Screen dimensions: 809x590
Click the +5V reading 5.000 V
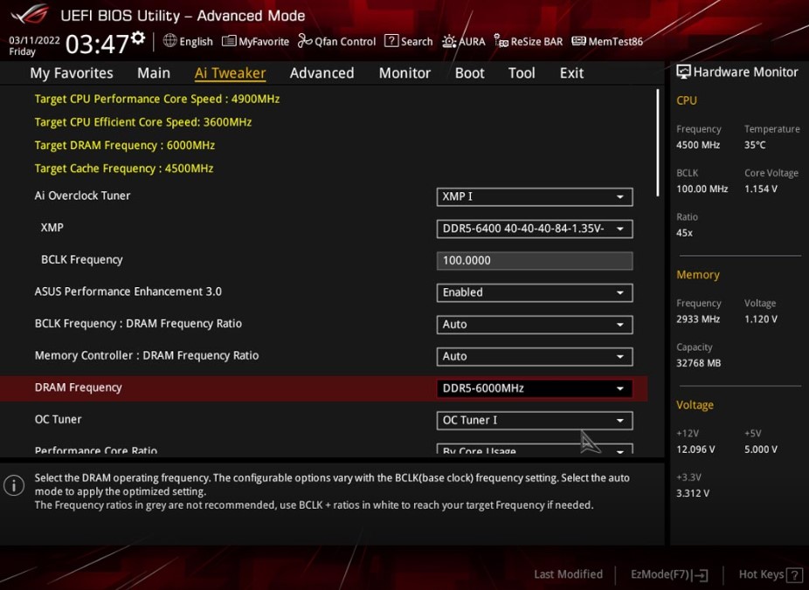point(760,449)
